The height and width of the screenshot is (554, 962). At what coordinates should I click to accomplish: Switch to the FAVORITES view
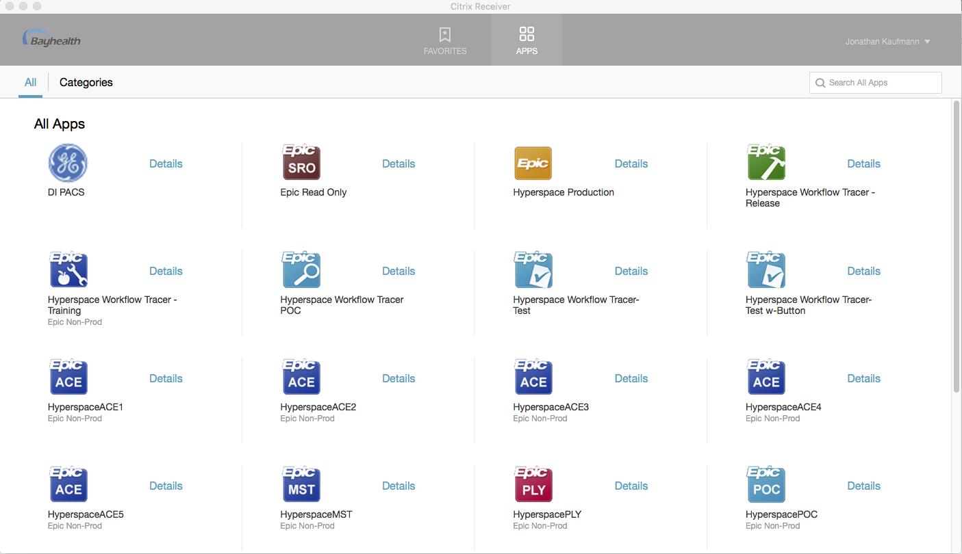point(445,41)
